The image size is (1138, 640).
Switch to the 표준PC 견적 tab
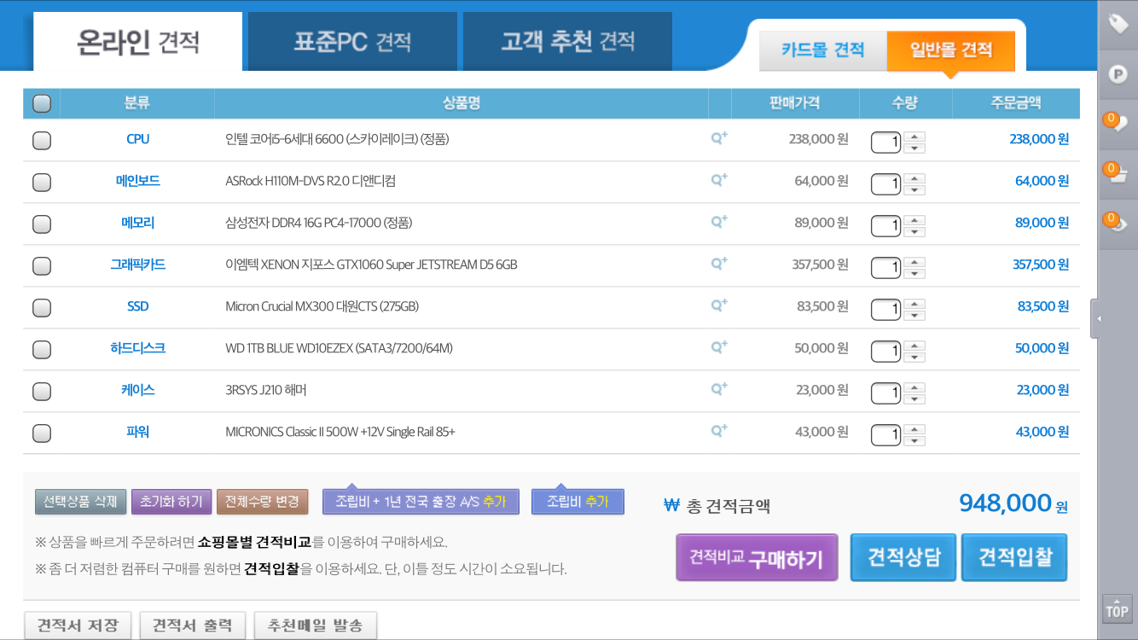tap(353, 41)
